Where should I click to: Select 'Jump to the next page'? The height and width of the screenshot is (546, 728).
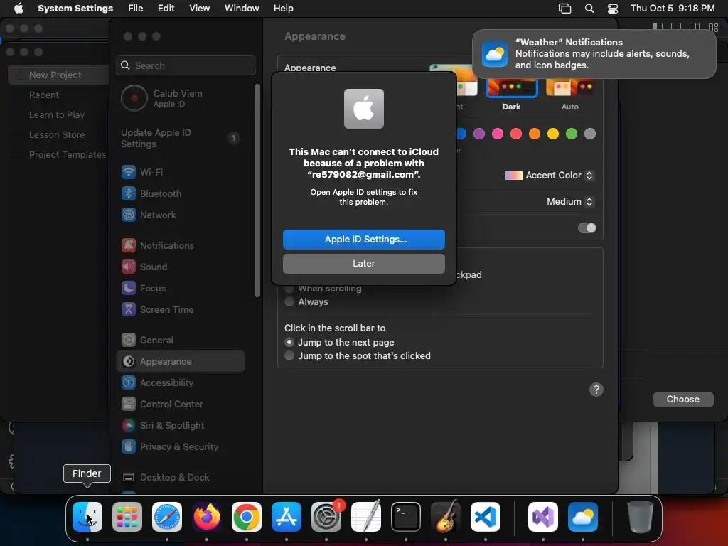click(x=289, y=342)
